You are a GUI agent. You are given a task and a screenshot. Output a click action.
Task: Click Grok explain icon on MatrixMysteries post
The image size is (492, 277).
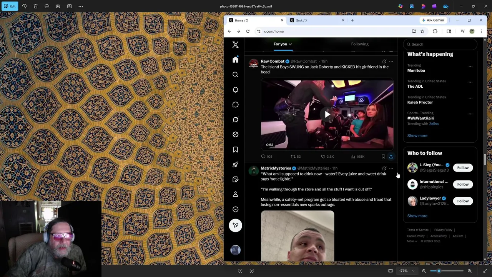point(384,168)
